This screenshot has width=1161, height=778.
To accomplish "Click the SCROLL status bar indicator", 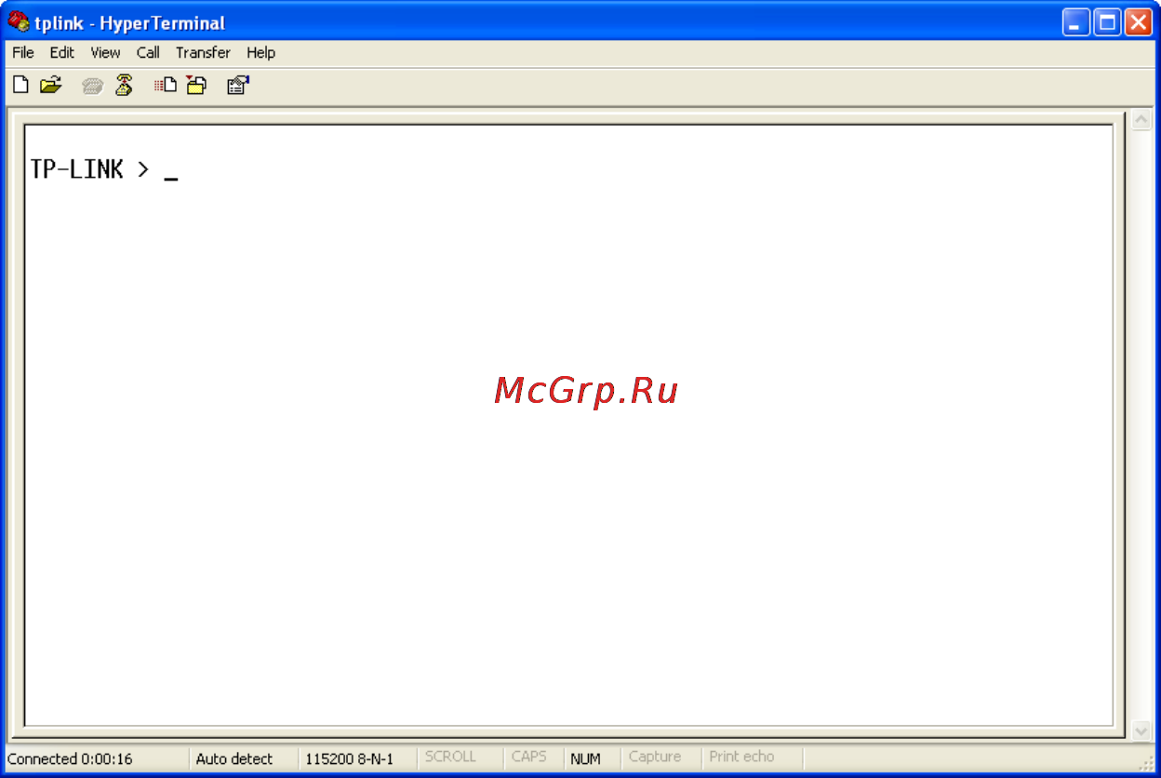I will click(x=450, y=758).
